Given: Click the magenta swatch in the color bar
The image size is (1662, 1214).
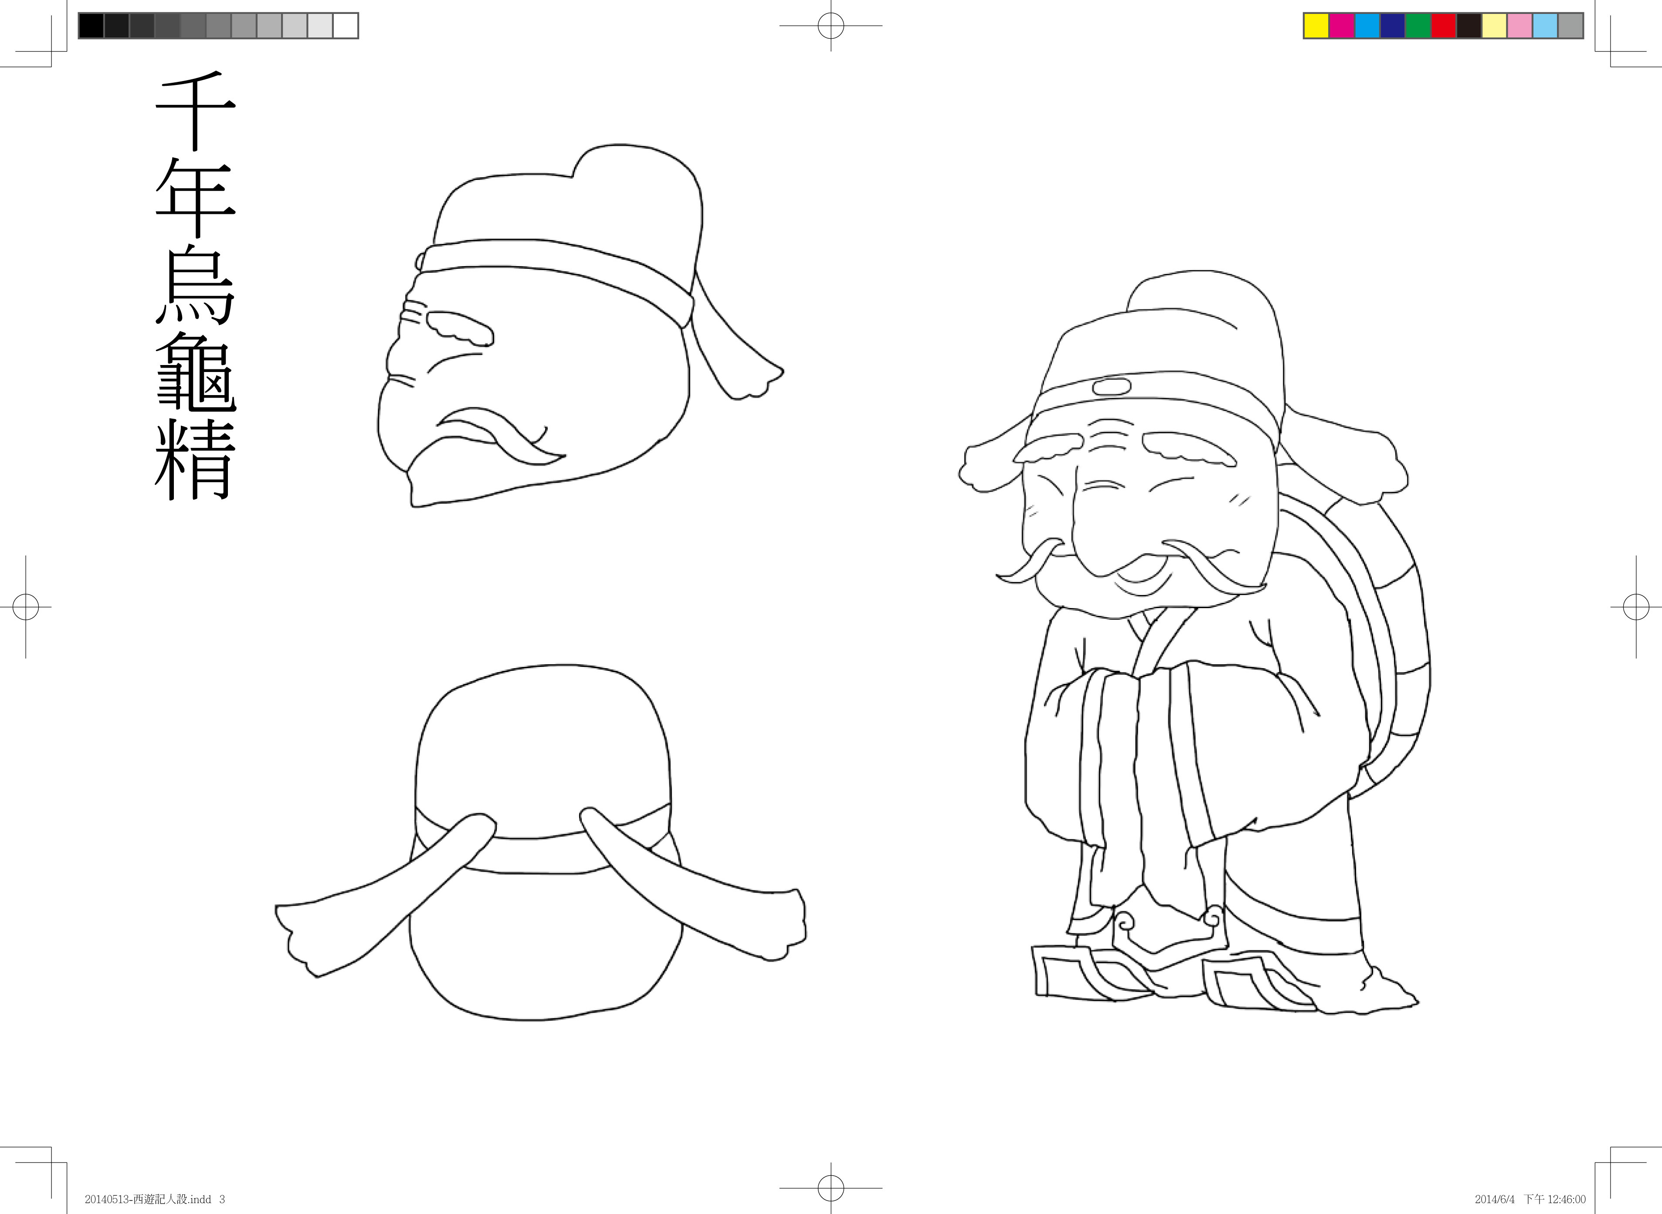Looking at the screenshot, I should coord(1342,26).
